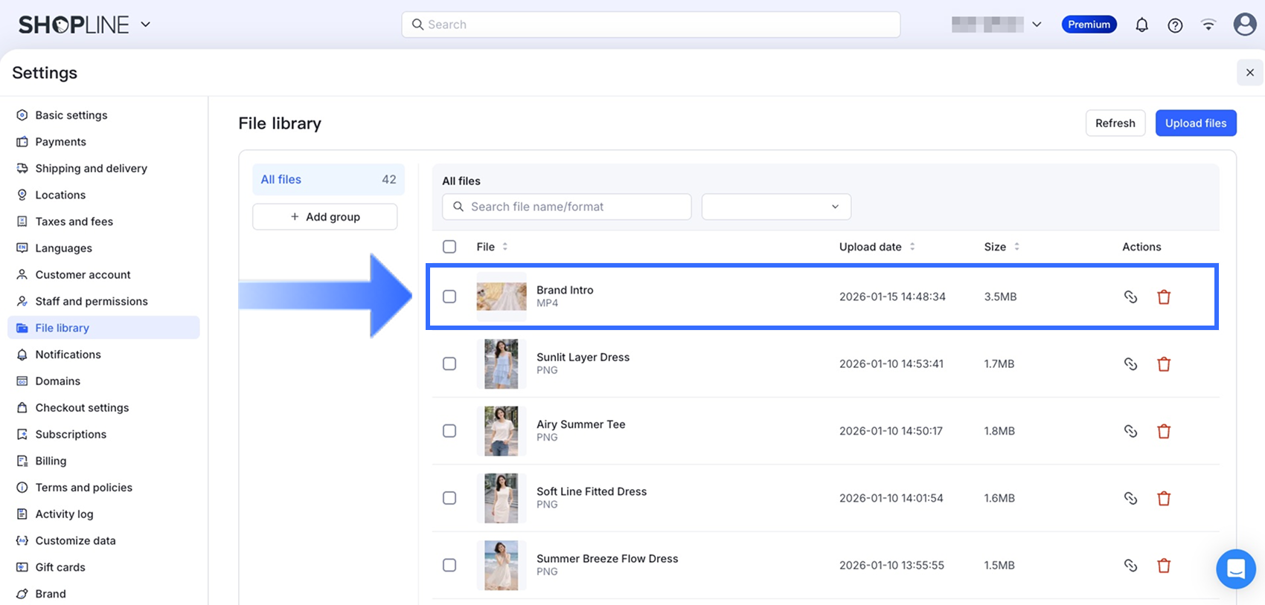The width and height of the screenshot is (1265, 605).
Task: Copy link for Summer Breeze Flow Dress
Action: 1130,566
